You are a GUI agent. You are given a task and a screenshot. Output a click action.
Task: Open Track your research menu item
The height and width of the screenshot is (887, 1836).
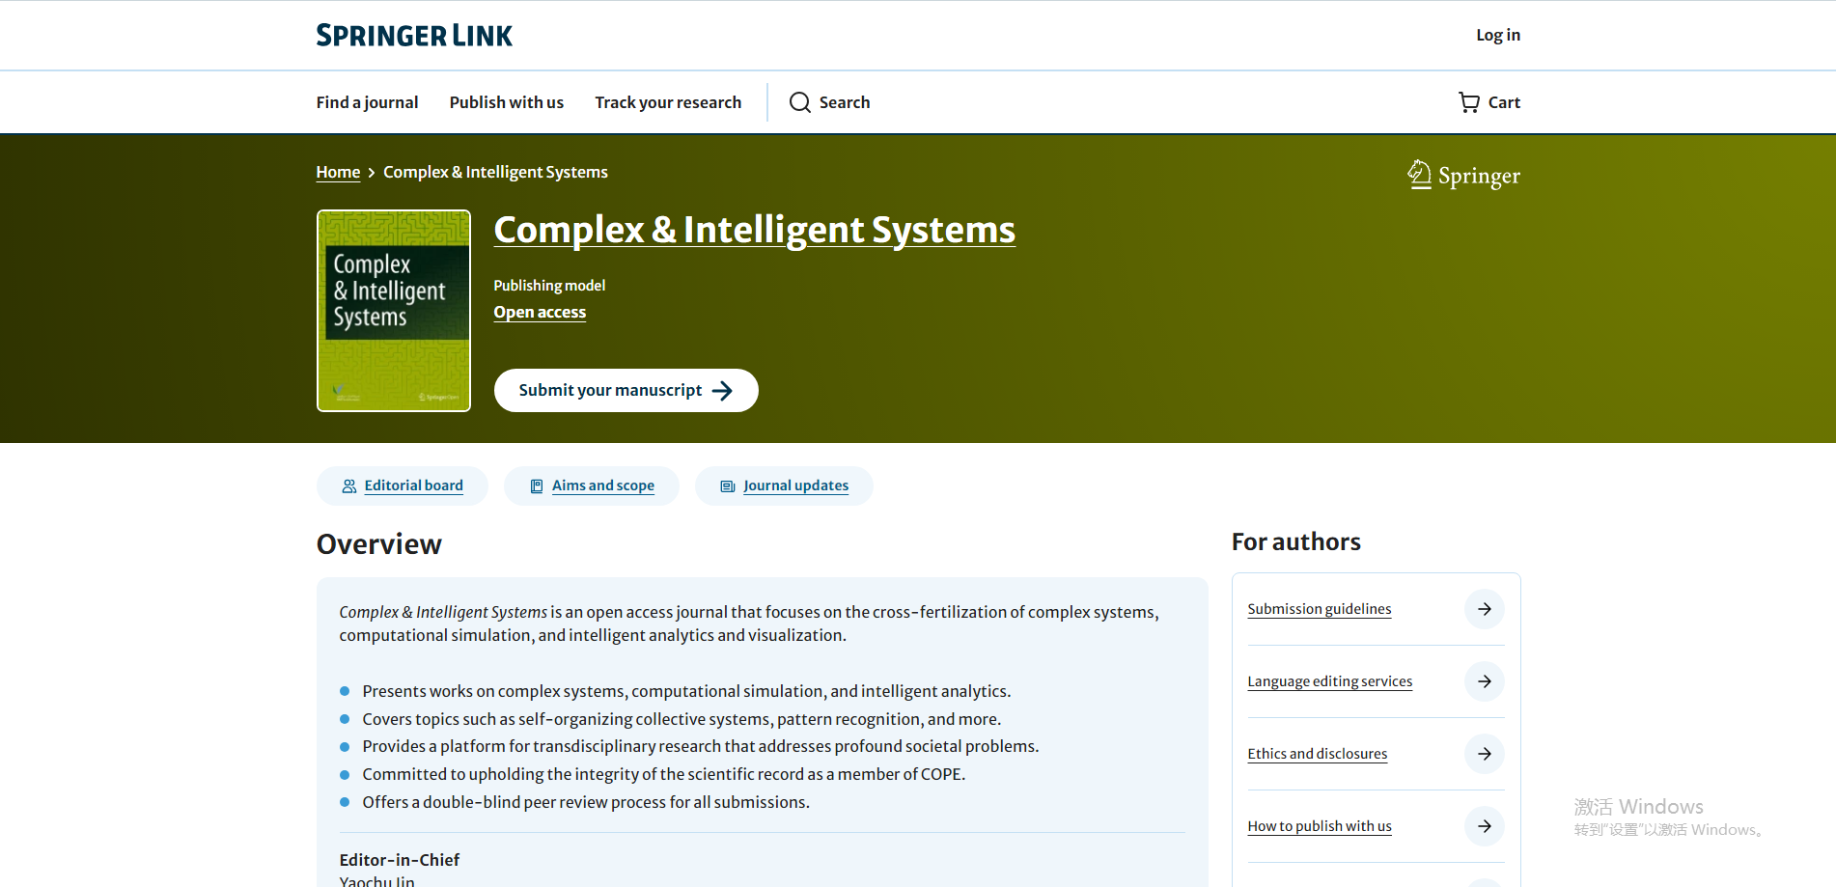tap(668, 102)
